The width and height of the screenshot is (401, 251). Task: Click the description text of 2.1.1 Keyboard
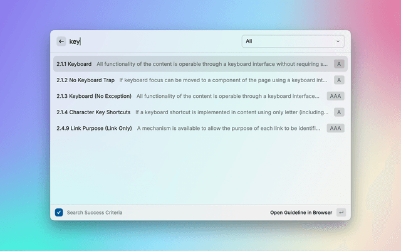click(x=212, y=64)
